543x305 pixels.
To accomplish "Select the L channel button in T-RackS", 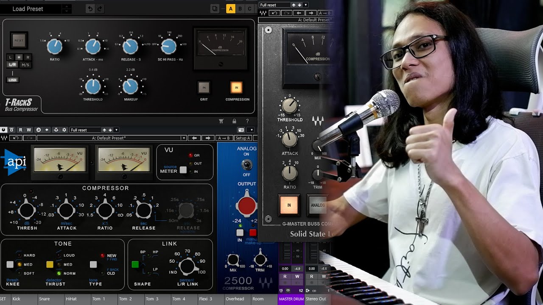I will point(11,57).
